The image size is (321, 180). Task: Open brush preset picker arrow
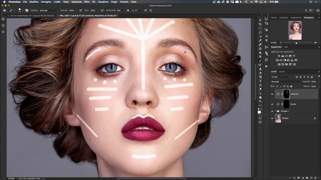[23, 10]
